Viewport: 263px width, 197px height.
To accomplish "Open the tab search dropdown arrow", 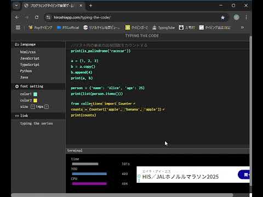I will (x=16, y=6).
